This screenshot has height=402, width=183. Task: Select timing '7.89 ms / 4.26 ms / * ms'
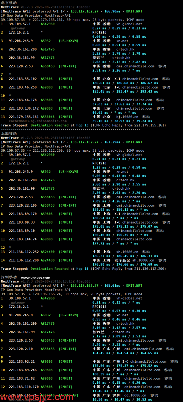(116, 201)
